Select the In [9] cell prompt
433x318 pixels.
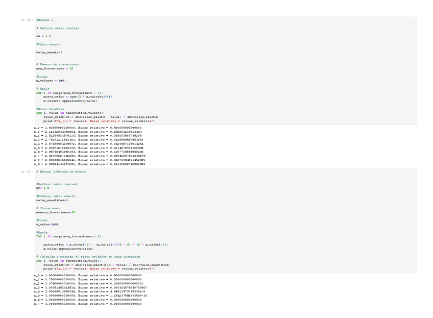point(27,20)
